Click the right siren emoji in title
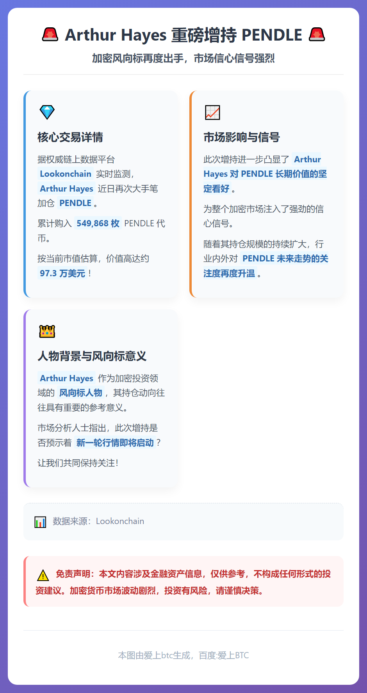Screen dimensions: 367x693 [x=317, y=35]
